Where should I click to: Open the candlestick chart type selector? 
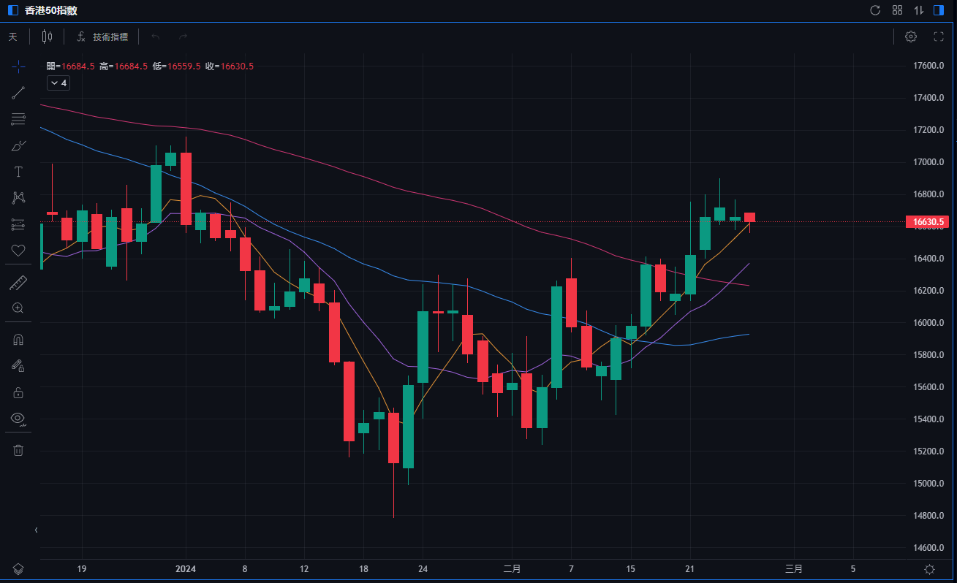click(x=48, y=37)
